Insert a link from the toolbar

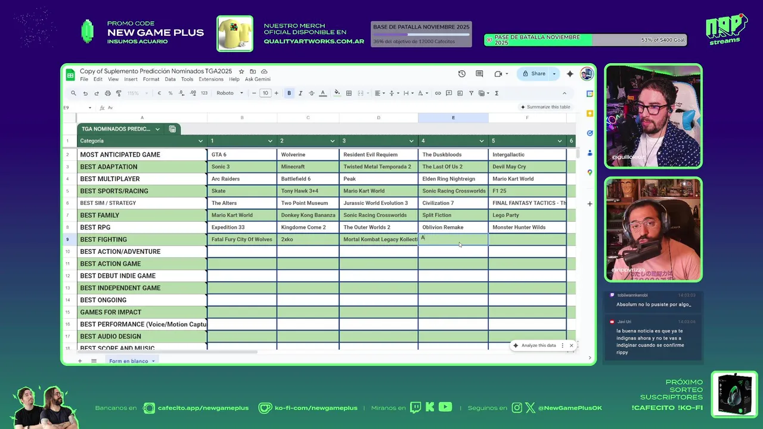[438, 93]
